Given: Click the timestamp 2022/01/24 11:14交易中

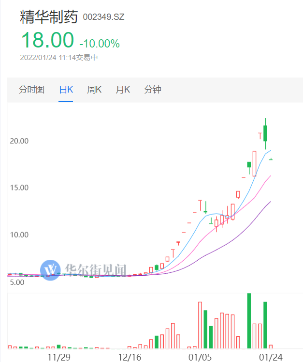Looking at the screenshot, I should 59,58.
